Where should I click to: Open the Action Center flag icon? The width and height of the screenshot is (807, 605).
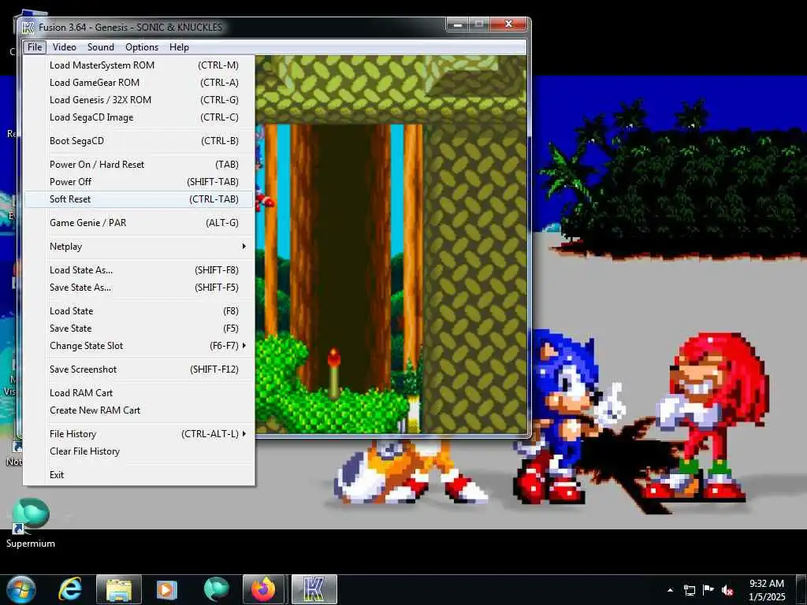[708, 590]
